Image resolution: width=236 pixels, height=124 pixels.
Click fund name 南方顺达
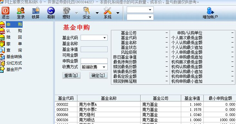pos(87,120)
